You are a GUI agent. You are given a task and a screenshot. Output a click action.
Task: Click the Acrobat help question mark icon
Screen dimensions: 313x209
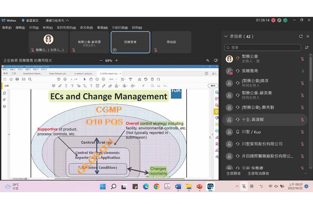click(x=206, y=73)
